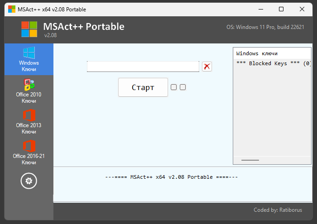This screenshot has width=317, height=224.
Task: Focus the product key input field
Action: [143, 67]
